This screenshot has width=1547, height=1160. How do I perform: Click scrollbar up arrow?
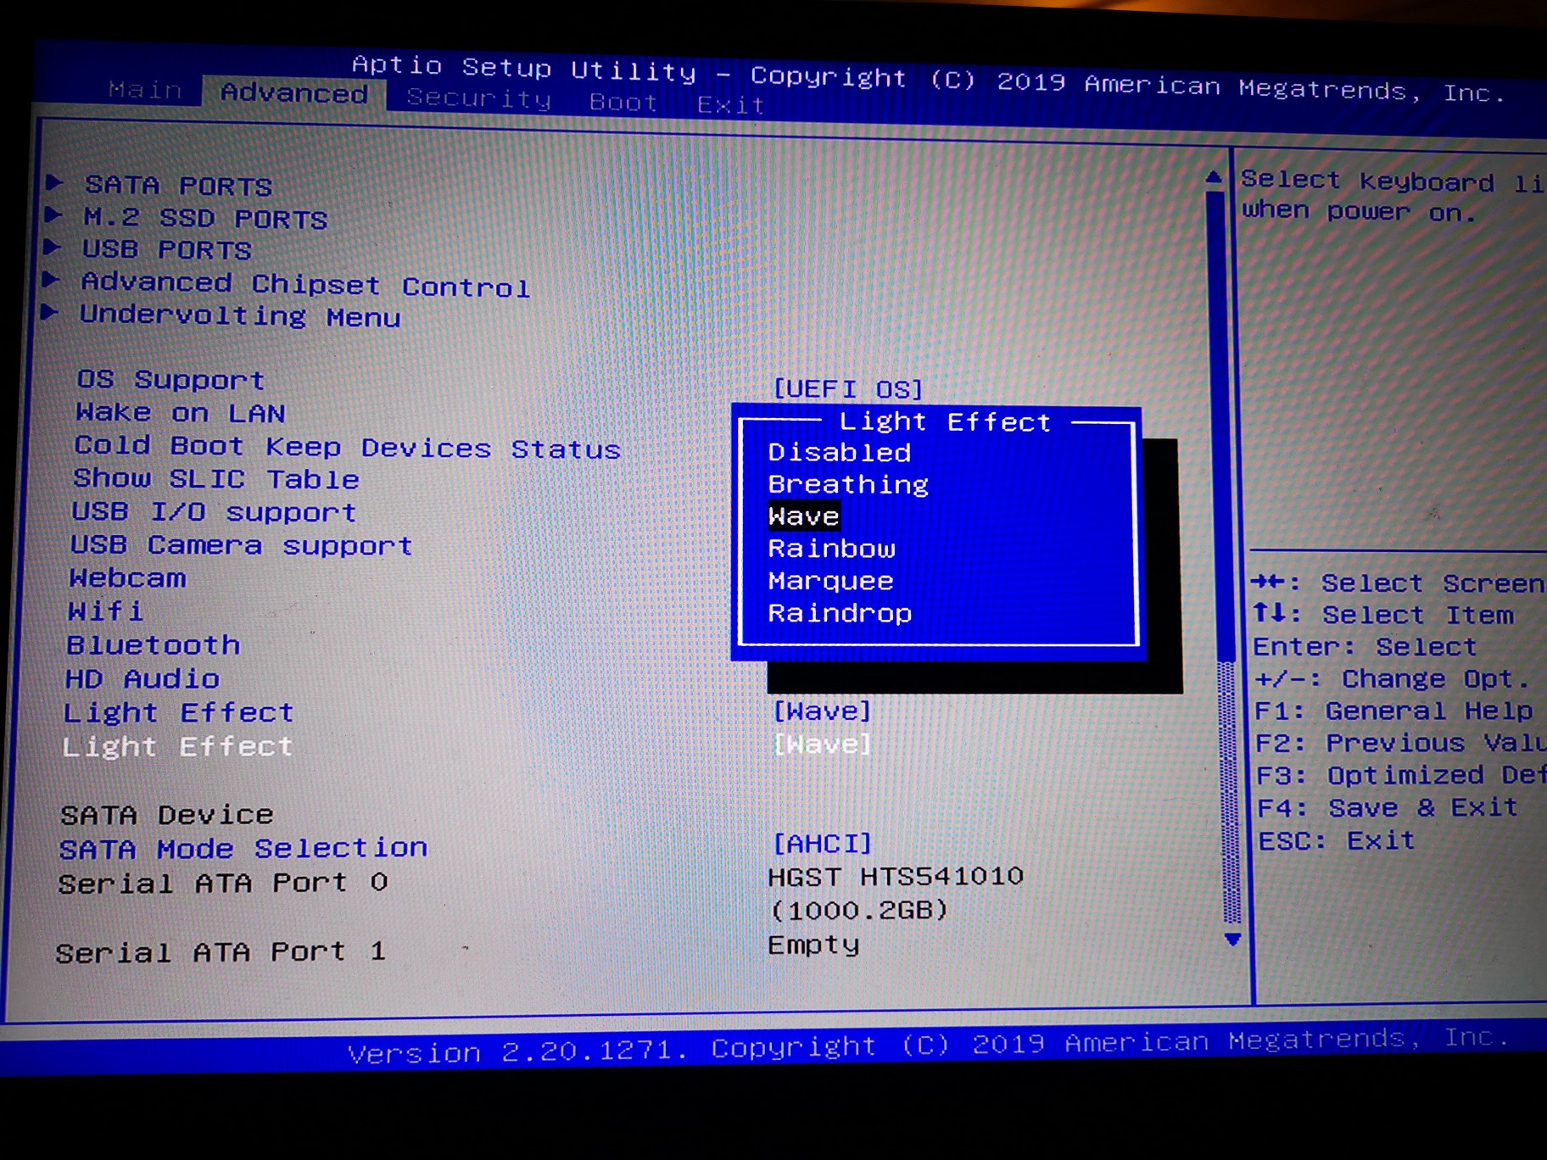[x=1214, y=177]
